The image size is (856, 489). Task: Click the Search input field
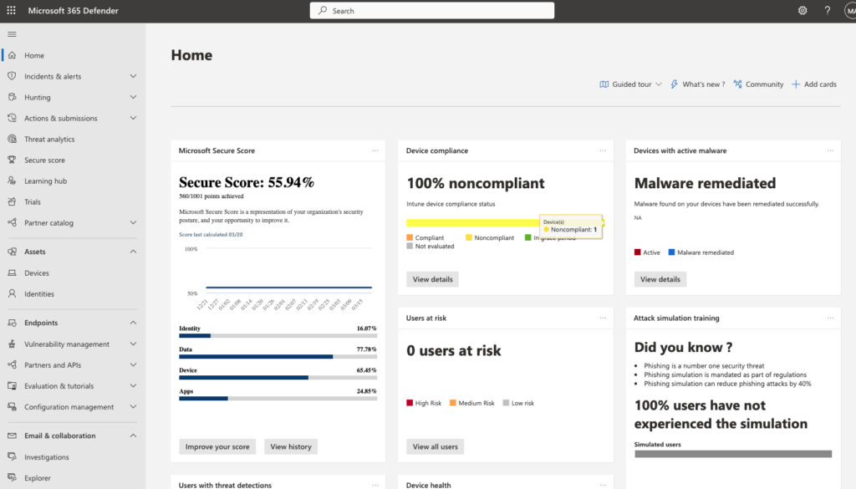432,10
